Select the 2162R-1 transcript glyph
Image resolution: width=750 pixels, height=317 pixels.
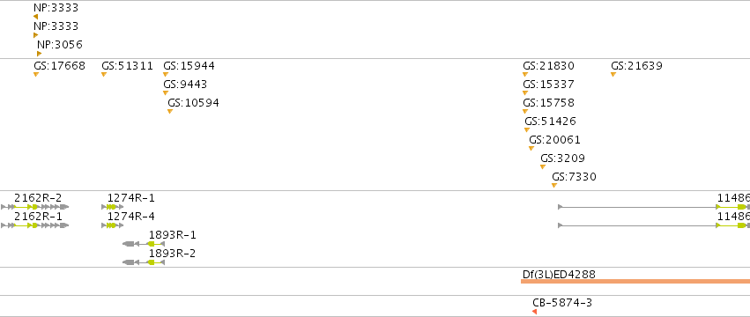[x=35, y=225]
